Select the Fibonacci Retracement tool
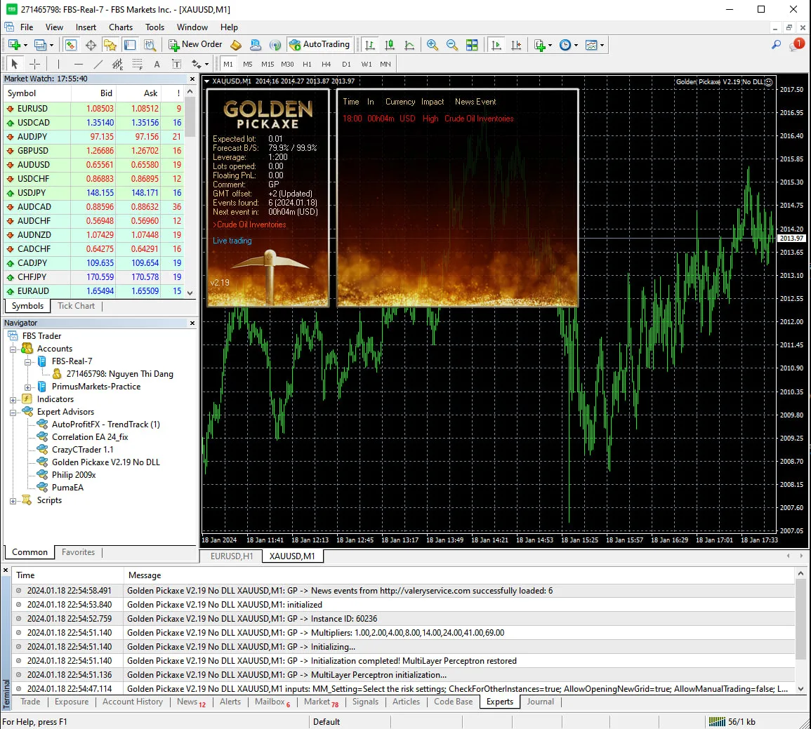This screenshot has width=811, height=729. click(x=137, y=64)
